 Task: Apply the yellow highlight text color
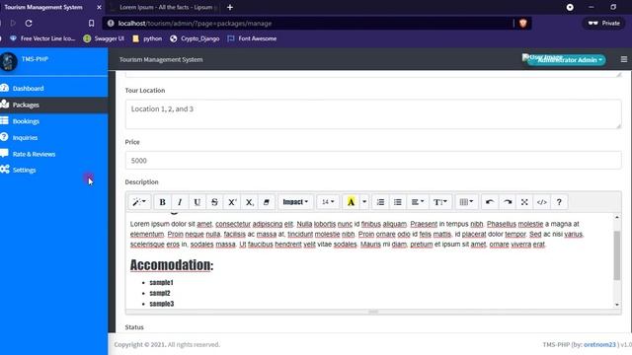tap(351, 202)
